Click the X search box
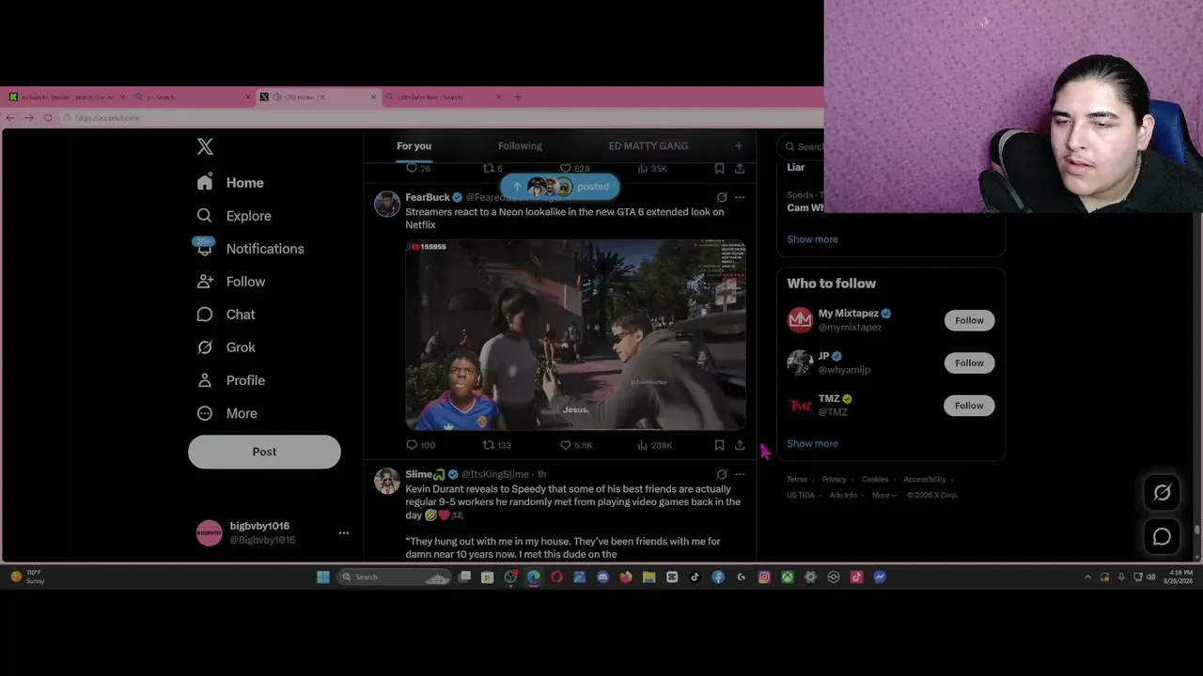Screen dimensions: 1203x676 click(801, 146)
